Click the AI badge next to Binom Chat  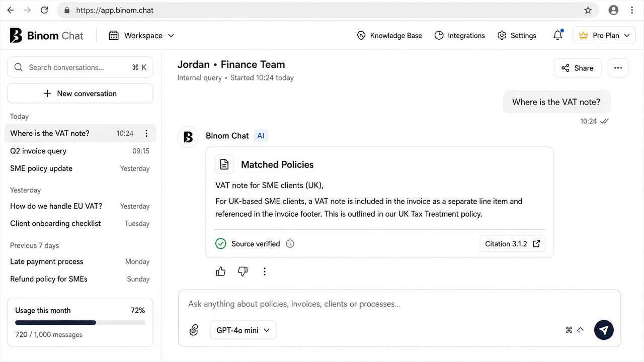pos(261,136)
